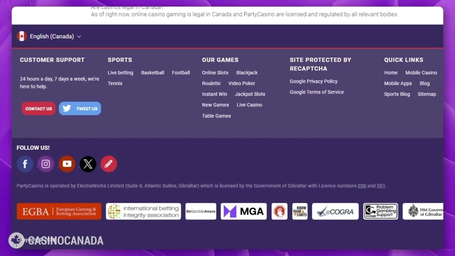
Task: Open Google Privacy Policy link
Action: [x=314, y=81]
